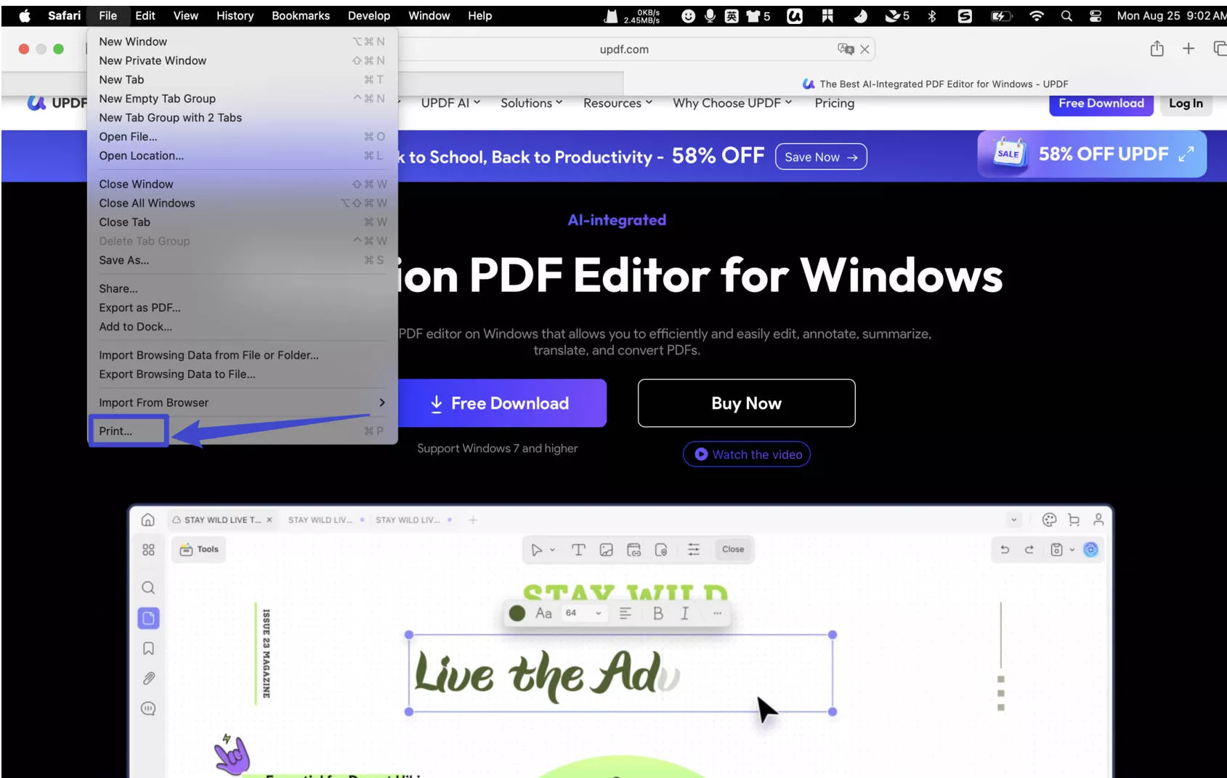The image size is (1227, 778).
Task: Click the Buy Now button
Action: (746, 403)
